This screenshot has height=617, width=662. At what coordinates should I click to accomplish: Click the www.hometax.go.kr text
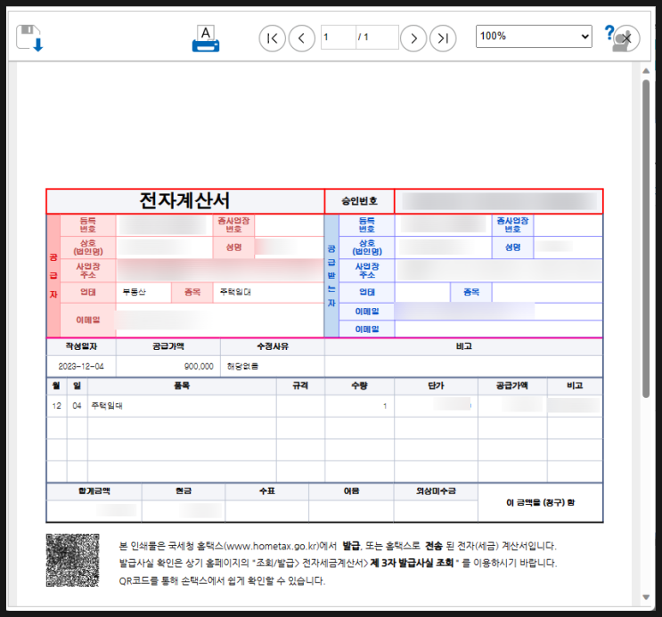[273, 546]
